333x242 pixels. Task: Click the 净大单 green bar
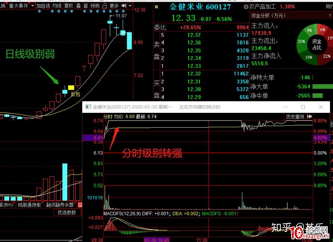(x=323, y=86)
